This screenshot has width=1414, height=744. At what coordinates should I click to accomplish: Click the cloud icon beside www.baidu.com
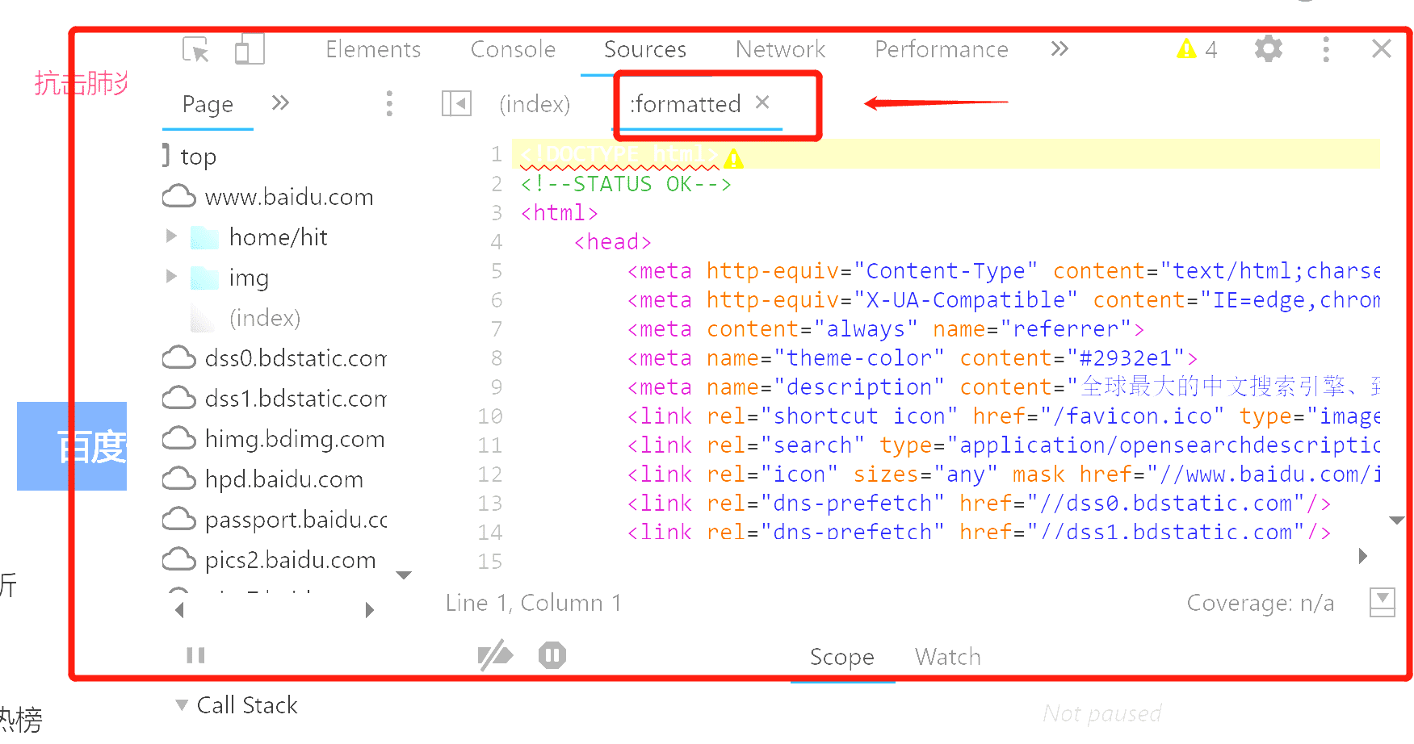tap(179, 196)
